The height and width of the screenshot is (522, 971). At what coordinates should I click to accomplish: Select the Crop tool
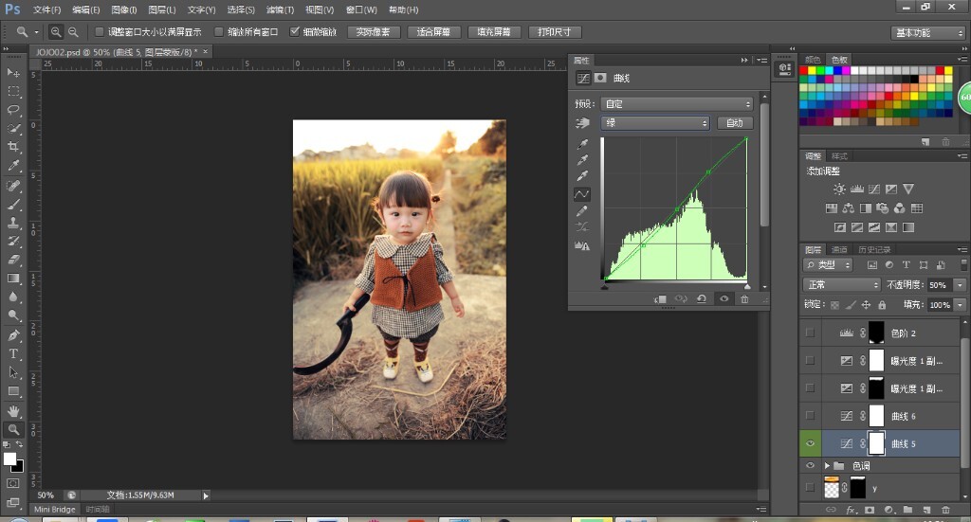click(x=13, y=147)
